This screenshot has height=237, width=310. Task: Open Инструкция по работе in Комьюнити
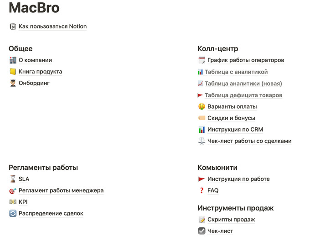point(238,179)
